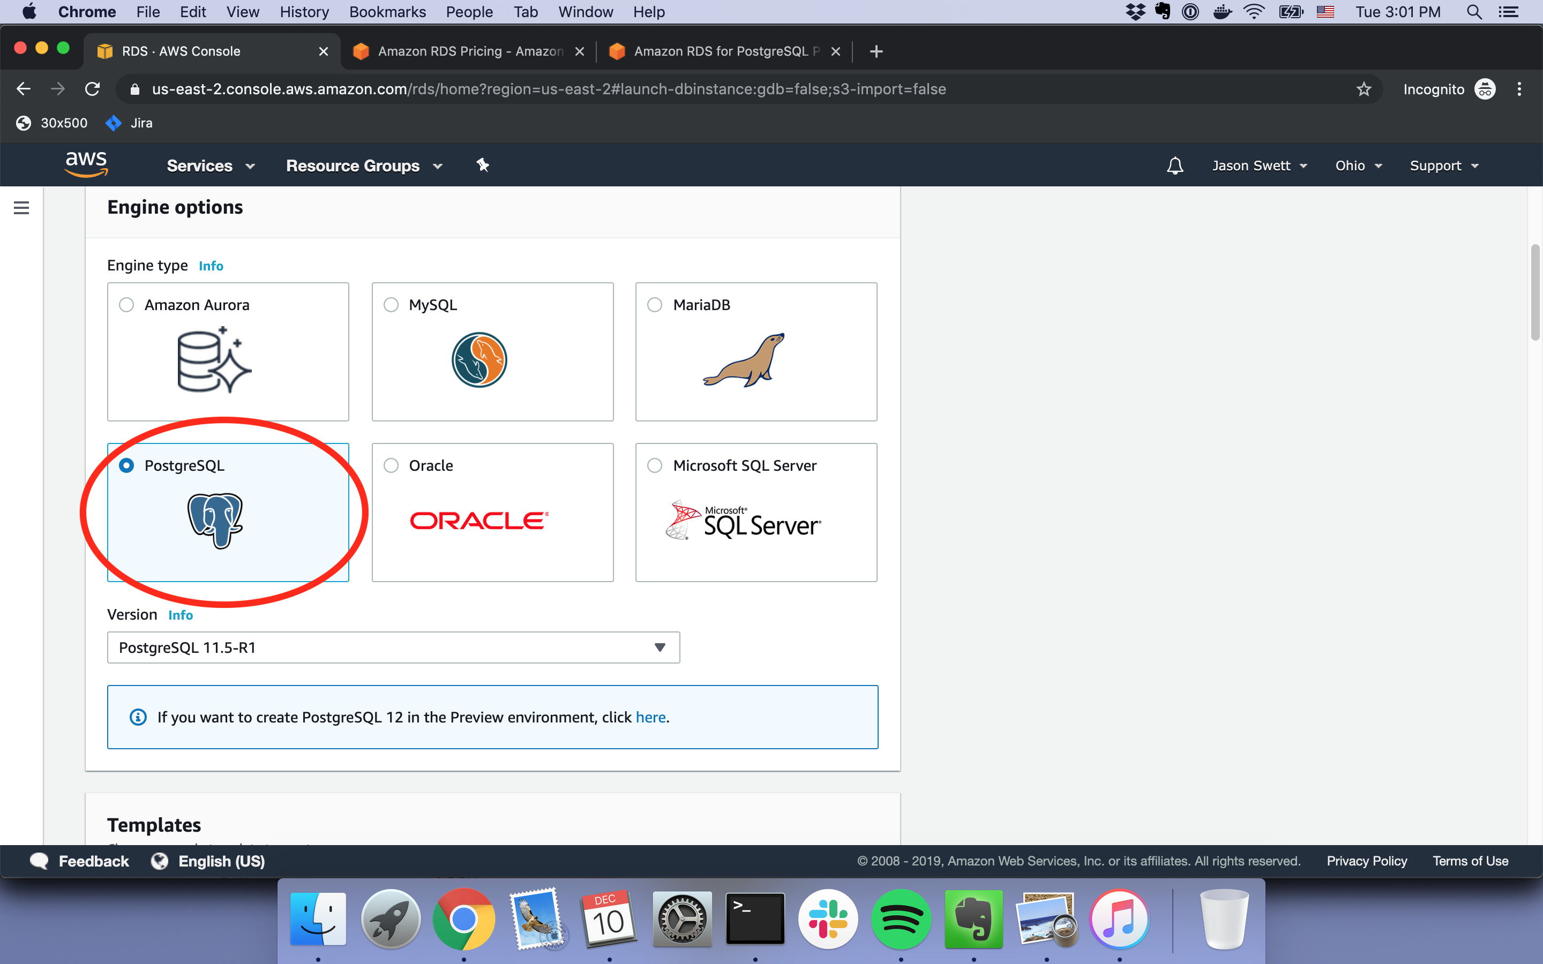Switch to the Amazon RDS Pricing tab
The width and height of the screenshot is (1543, 964).
[x=469, y=51]
